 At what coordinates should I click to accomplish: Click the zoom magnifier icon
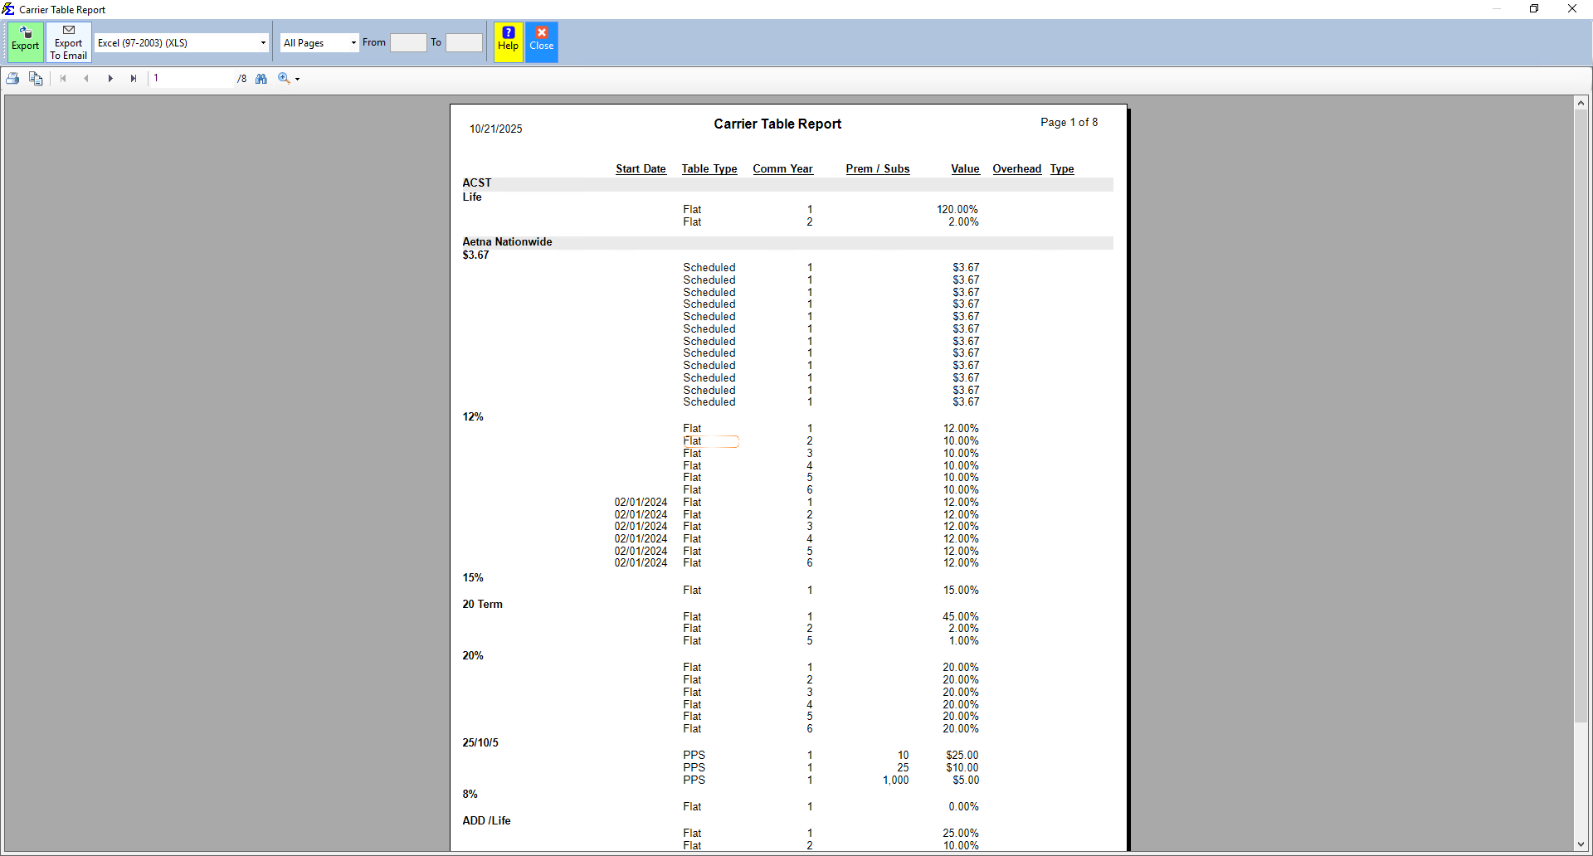tap(283, 78)
